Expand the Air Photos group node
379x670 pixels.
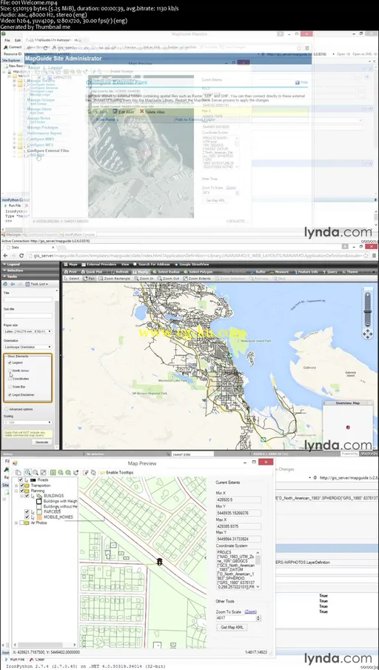point(16,523)
